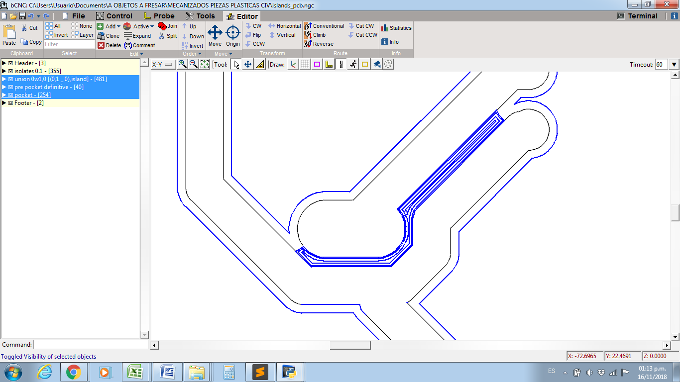Open the Statistics view
The width and height of the screenshot is (680, 382).
click(x=396, y=28)
